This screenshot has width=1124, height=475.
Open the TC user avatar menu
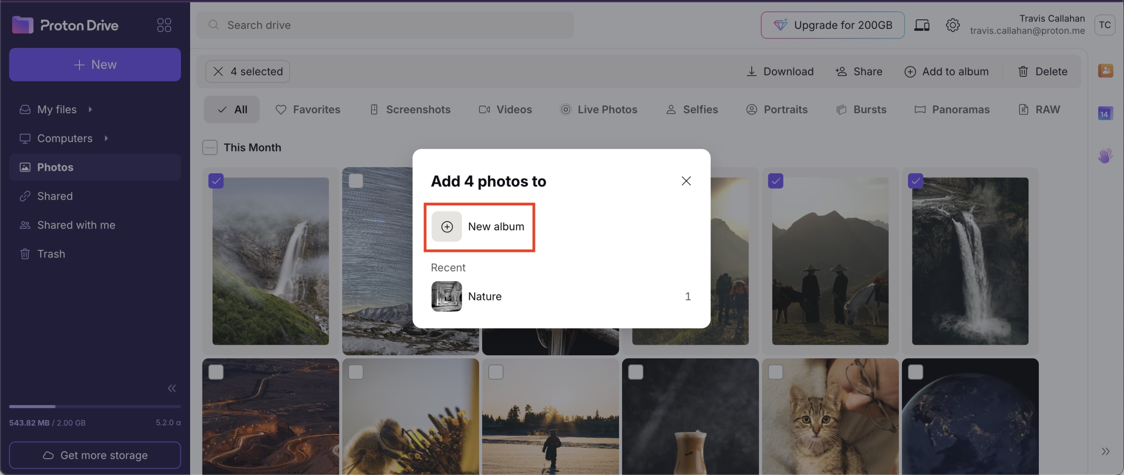[1105, 25]
